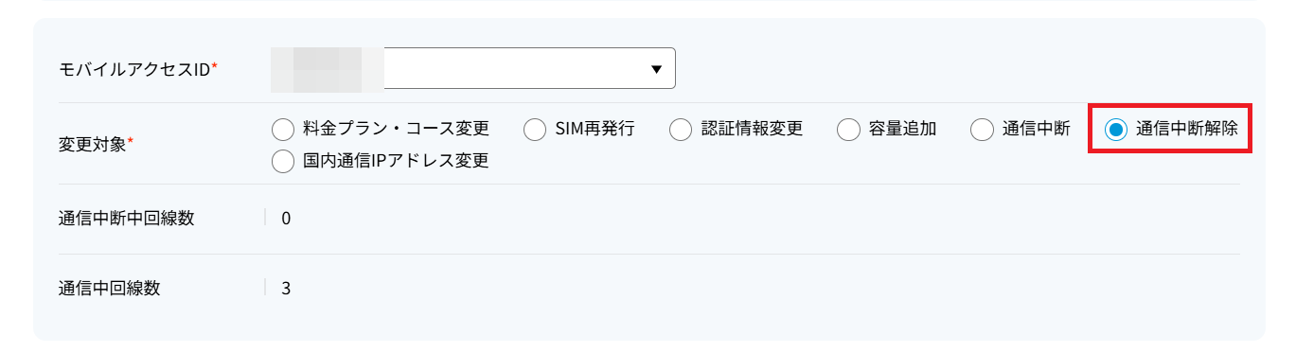Select the 通信中断 radio button

[x=982, y=130]
